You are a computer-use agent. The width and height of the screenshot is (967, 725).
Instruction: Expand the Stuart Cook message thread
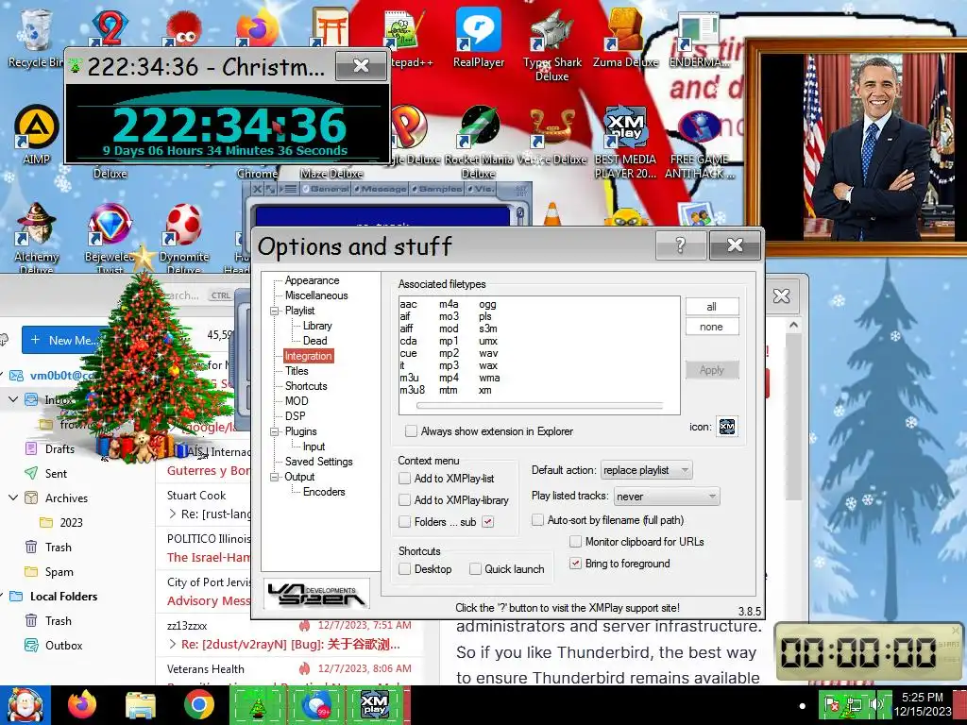tap(172, 514)
